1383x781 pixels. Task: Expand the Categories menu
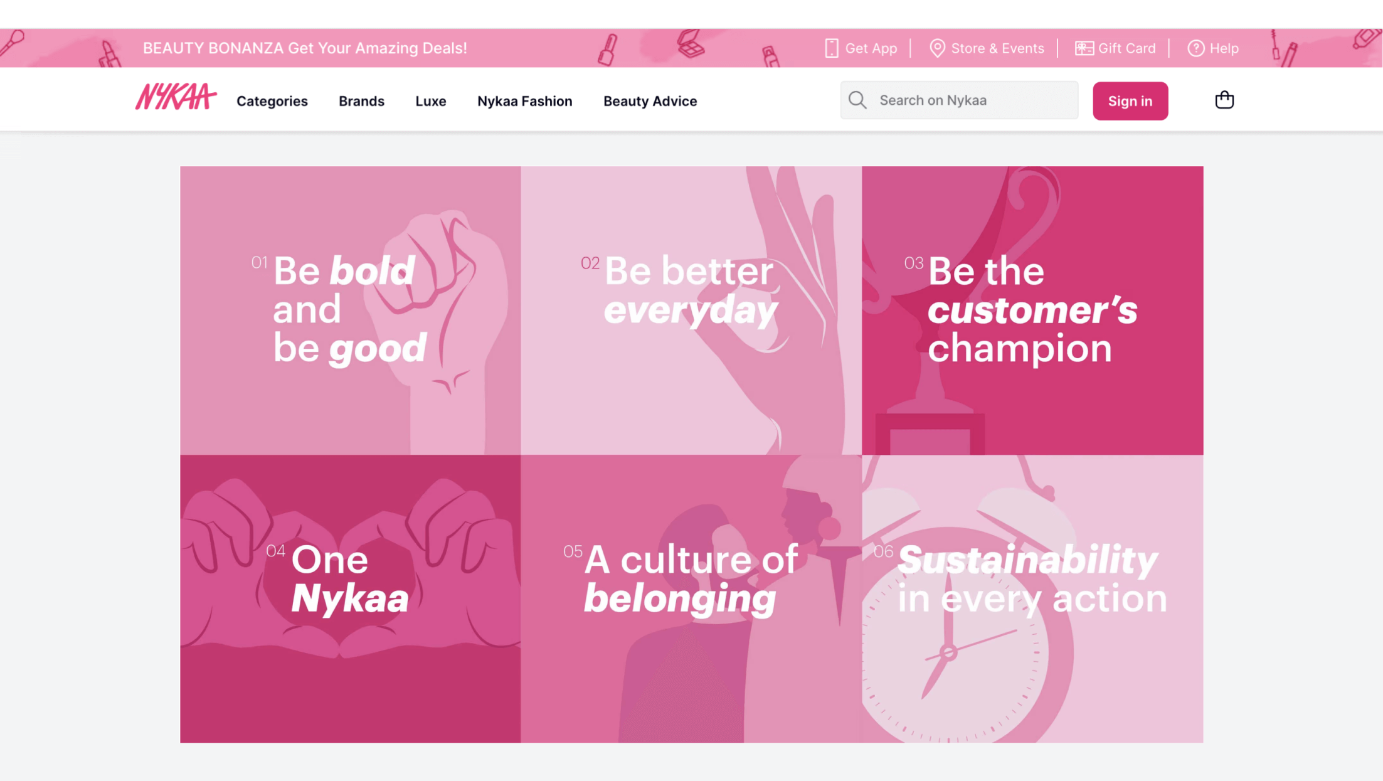[272, 101]
